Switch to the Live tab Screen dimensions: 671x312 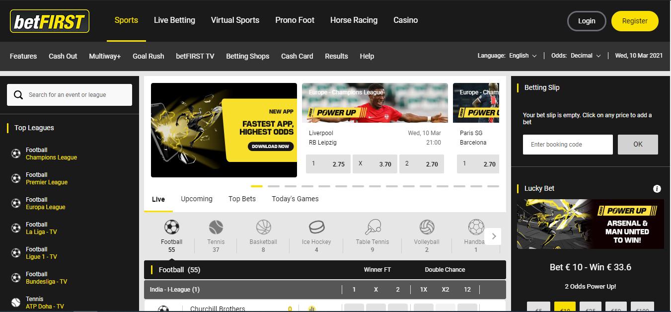158,199
